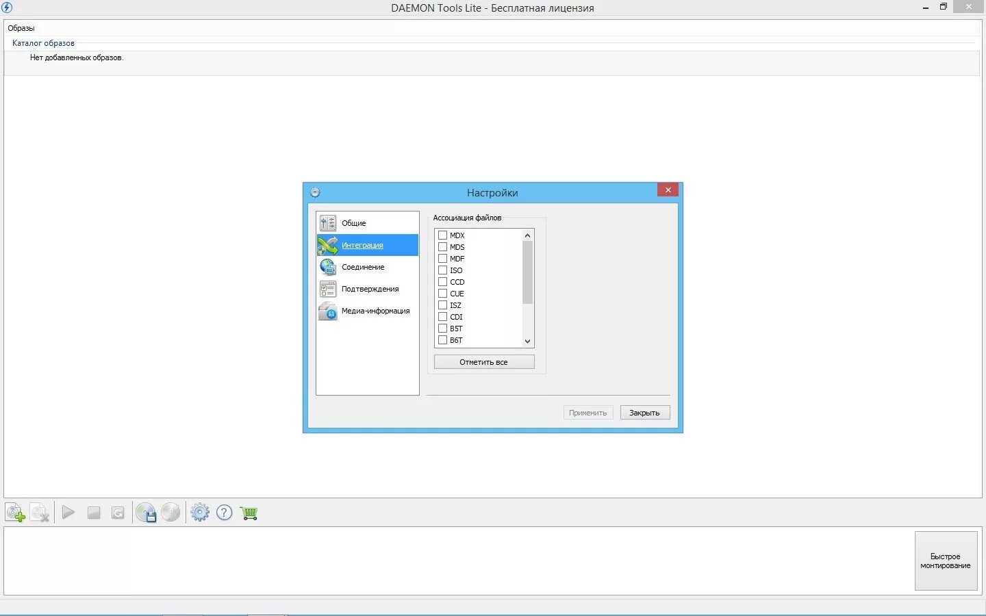Image resolution: width=986 pixels, height=616 pixels.
Task: Click the Интеграция category icon
Action: click(328, 245)
